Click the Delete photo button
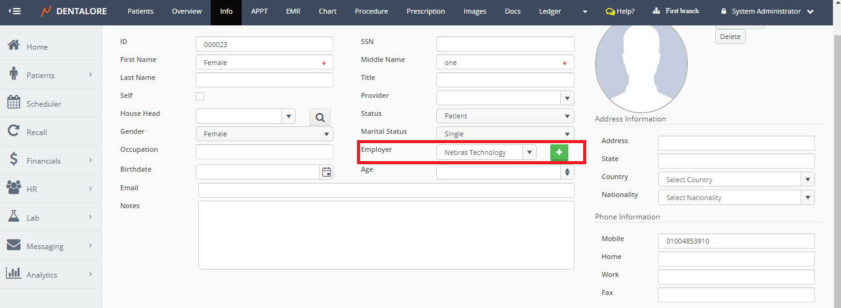 [x=730, y=37]
